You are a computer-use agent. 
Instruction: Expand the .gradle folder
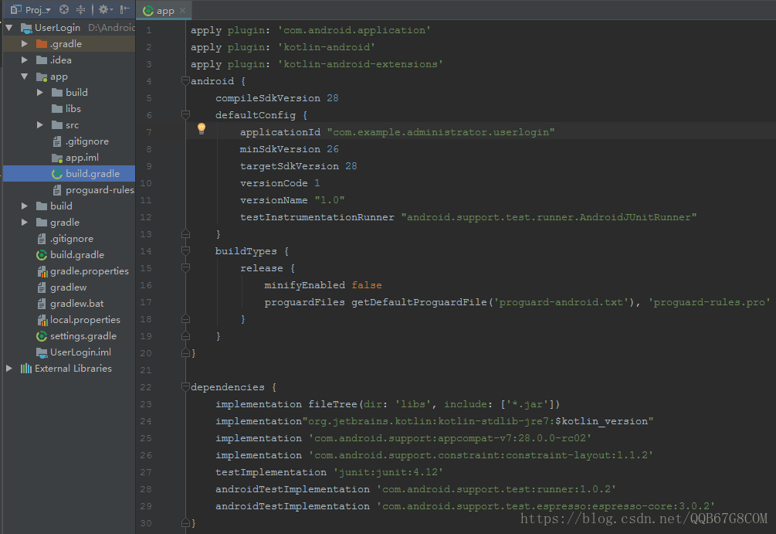point(24,43)
